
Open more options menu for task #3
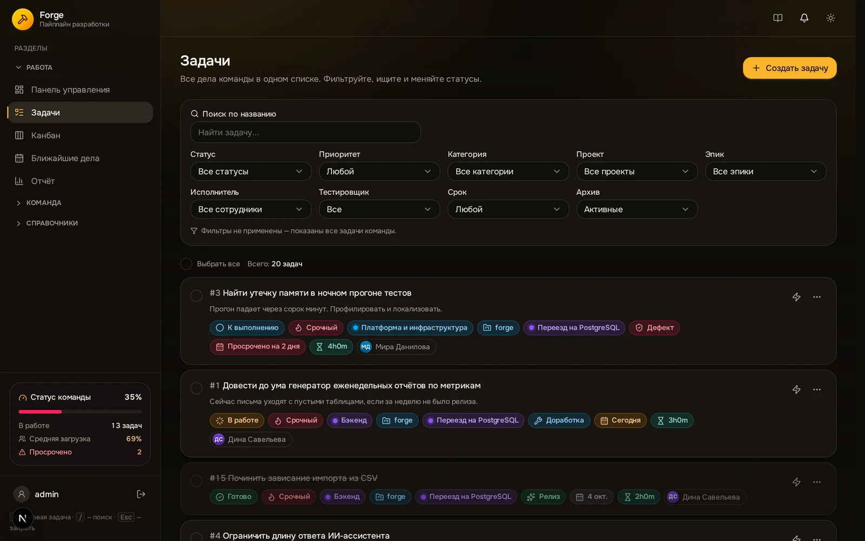click(817, 297)
